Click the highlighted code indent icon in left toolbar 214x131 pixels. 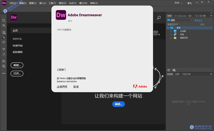(4, 37)
